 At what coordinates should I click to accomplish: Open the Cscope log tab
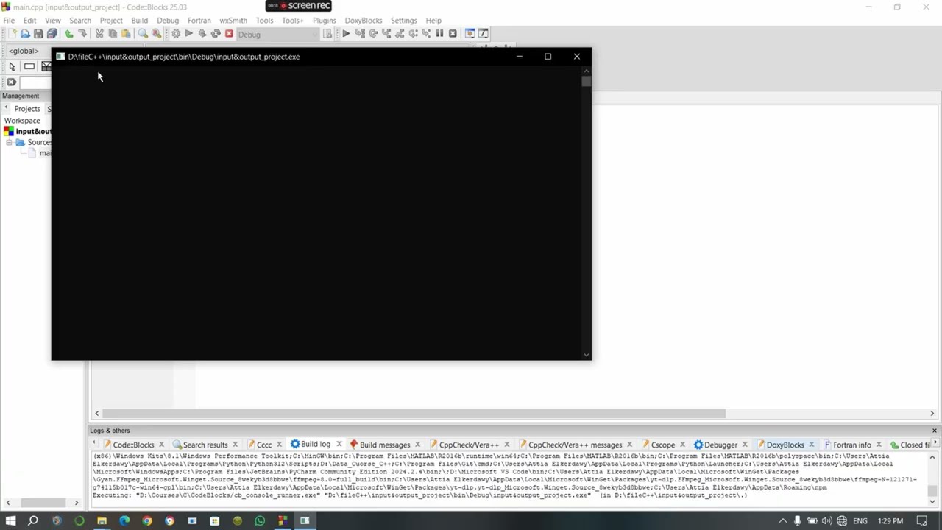click(662, 445)
